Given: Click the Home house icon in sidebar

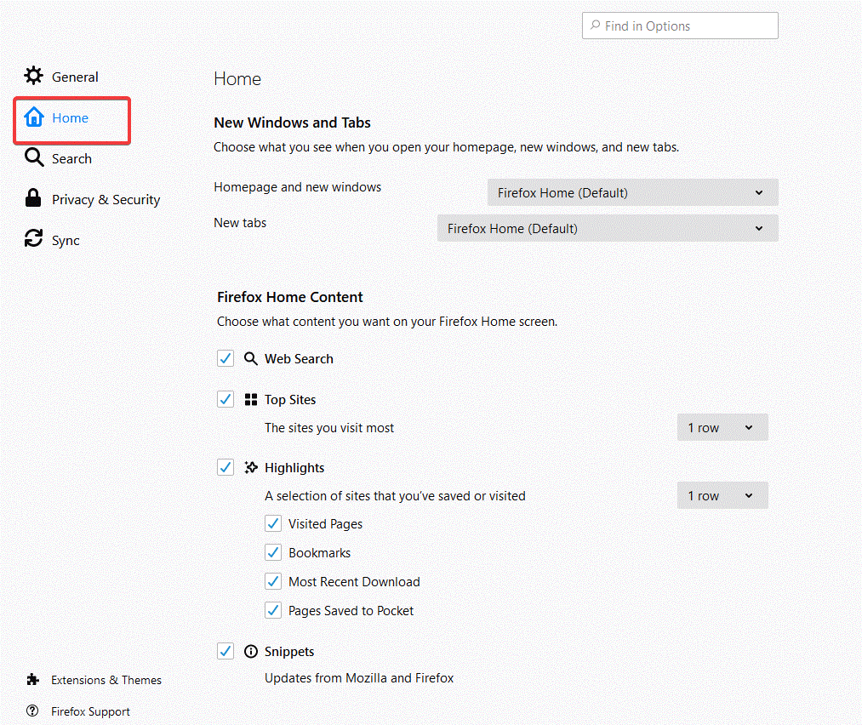Looking at the screenshot, I should tap(34, 117).
